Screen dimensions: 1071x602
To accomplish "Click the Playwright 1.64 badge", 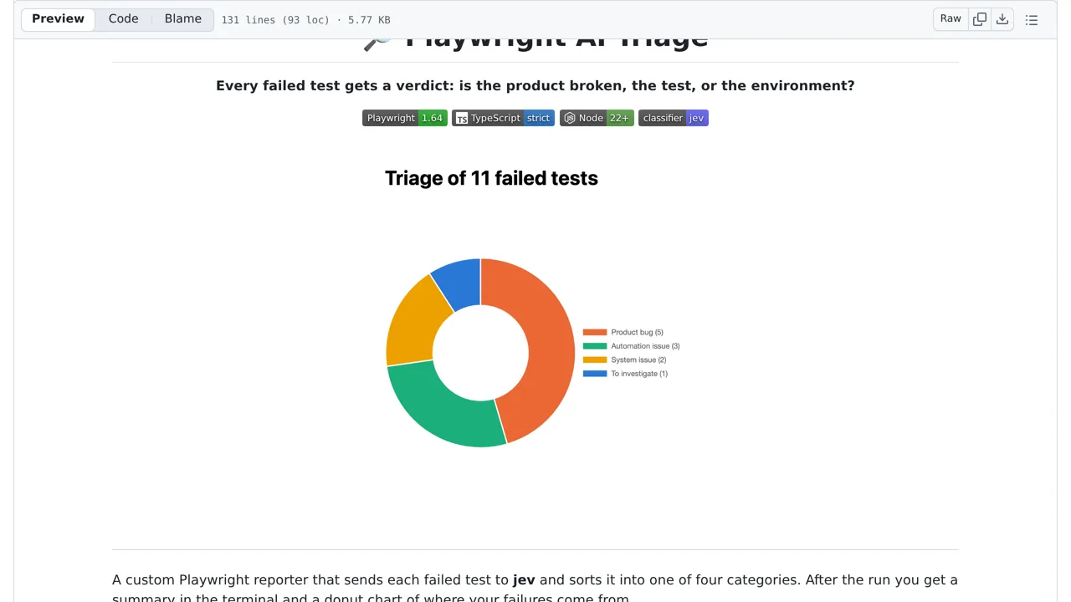I will [x=405, y=118].
